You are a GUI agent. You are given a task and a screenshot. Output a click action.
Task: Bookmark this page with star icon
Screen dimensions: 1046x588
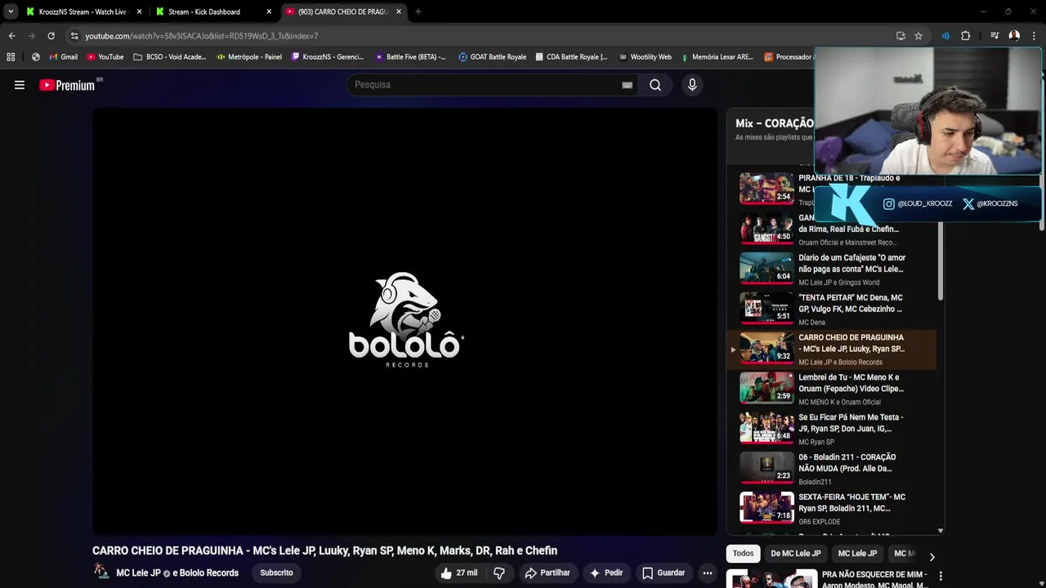[919, 36]
